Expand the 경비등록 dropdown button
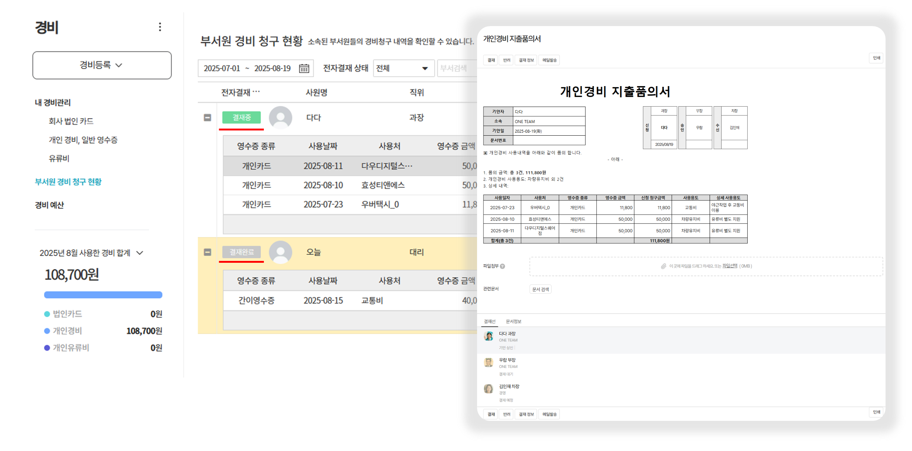The height and width of the screenshot is (451, 912). pos(102,65)
